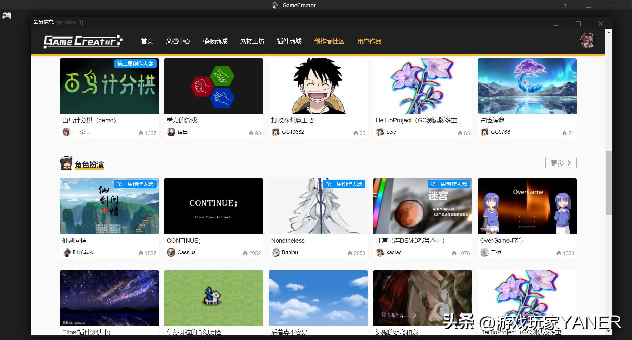Switch to the 首页 tab
The width and height of the screenshot is (632, 340).
[146, 41]
